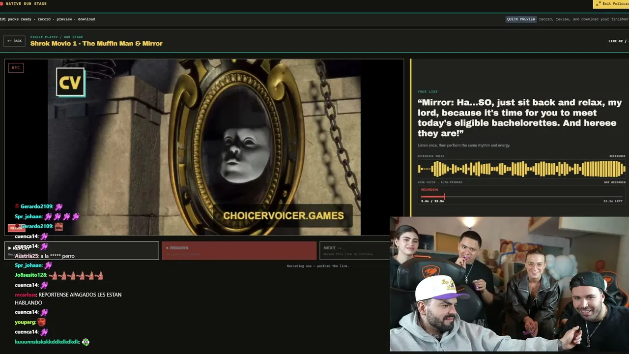Click the title 'Shrek Movie 1 - The Muffin Man & Mirror'
Image resolution: width=629 pixels, height=354 pixels.
[96, 43]
